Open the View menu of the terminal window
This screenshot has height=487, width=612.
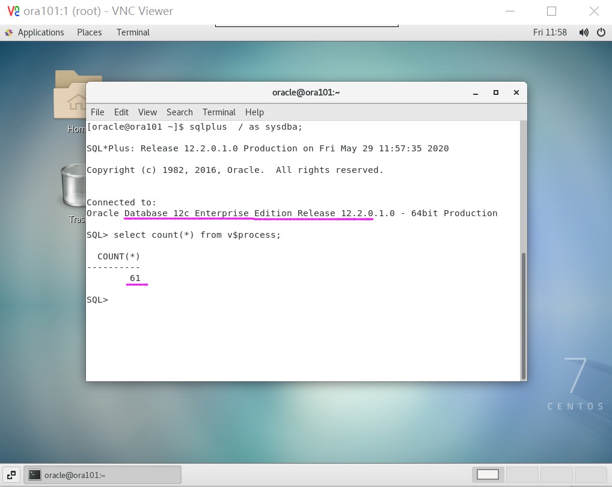coord(147,112)
